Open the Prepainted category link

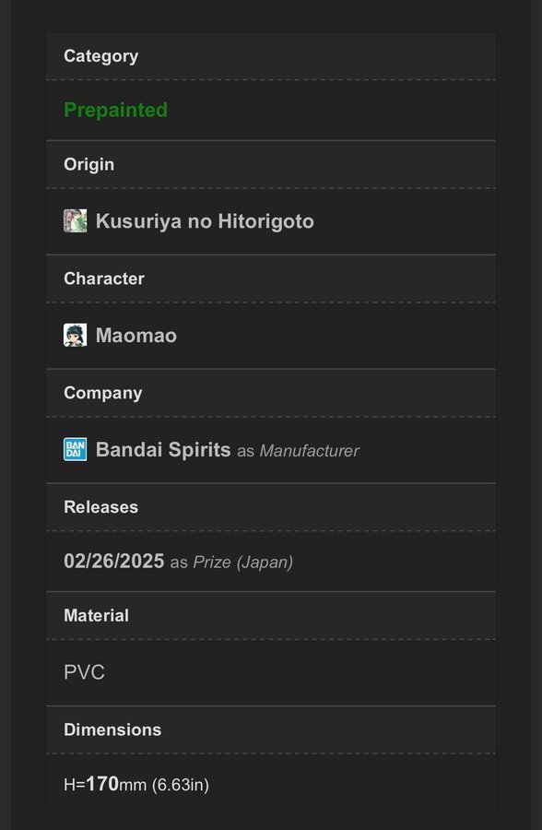(x=115, y=110)
